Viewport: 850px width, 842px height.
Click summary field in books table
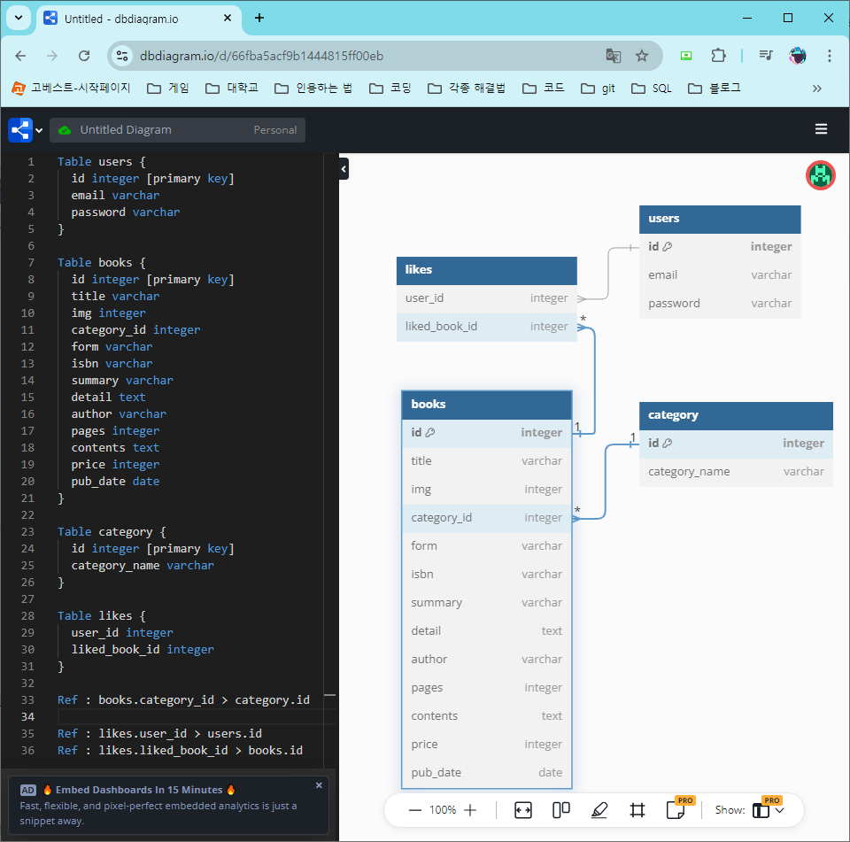pos(486,603)
